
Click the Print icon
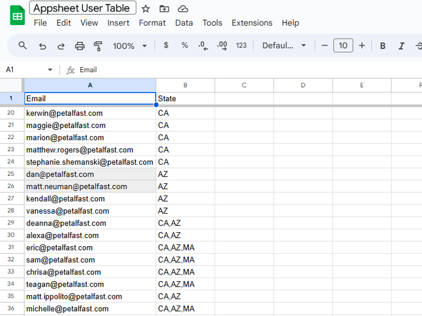point(80,46)
